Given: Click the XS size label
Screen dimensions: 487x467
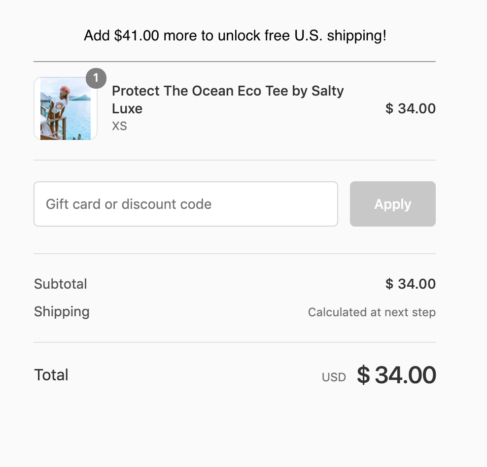Looking at the screenshot, I should point(119,126).
